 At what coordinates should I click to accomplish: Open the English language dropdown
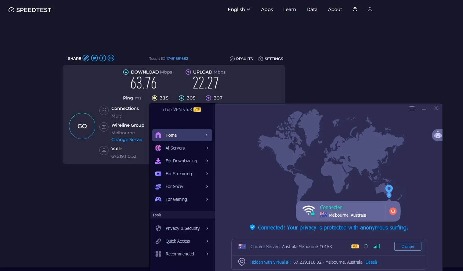click(239, 9)
